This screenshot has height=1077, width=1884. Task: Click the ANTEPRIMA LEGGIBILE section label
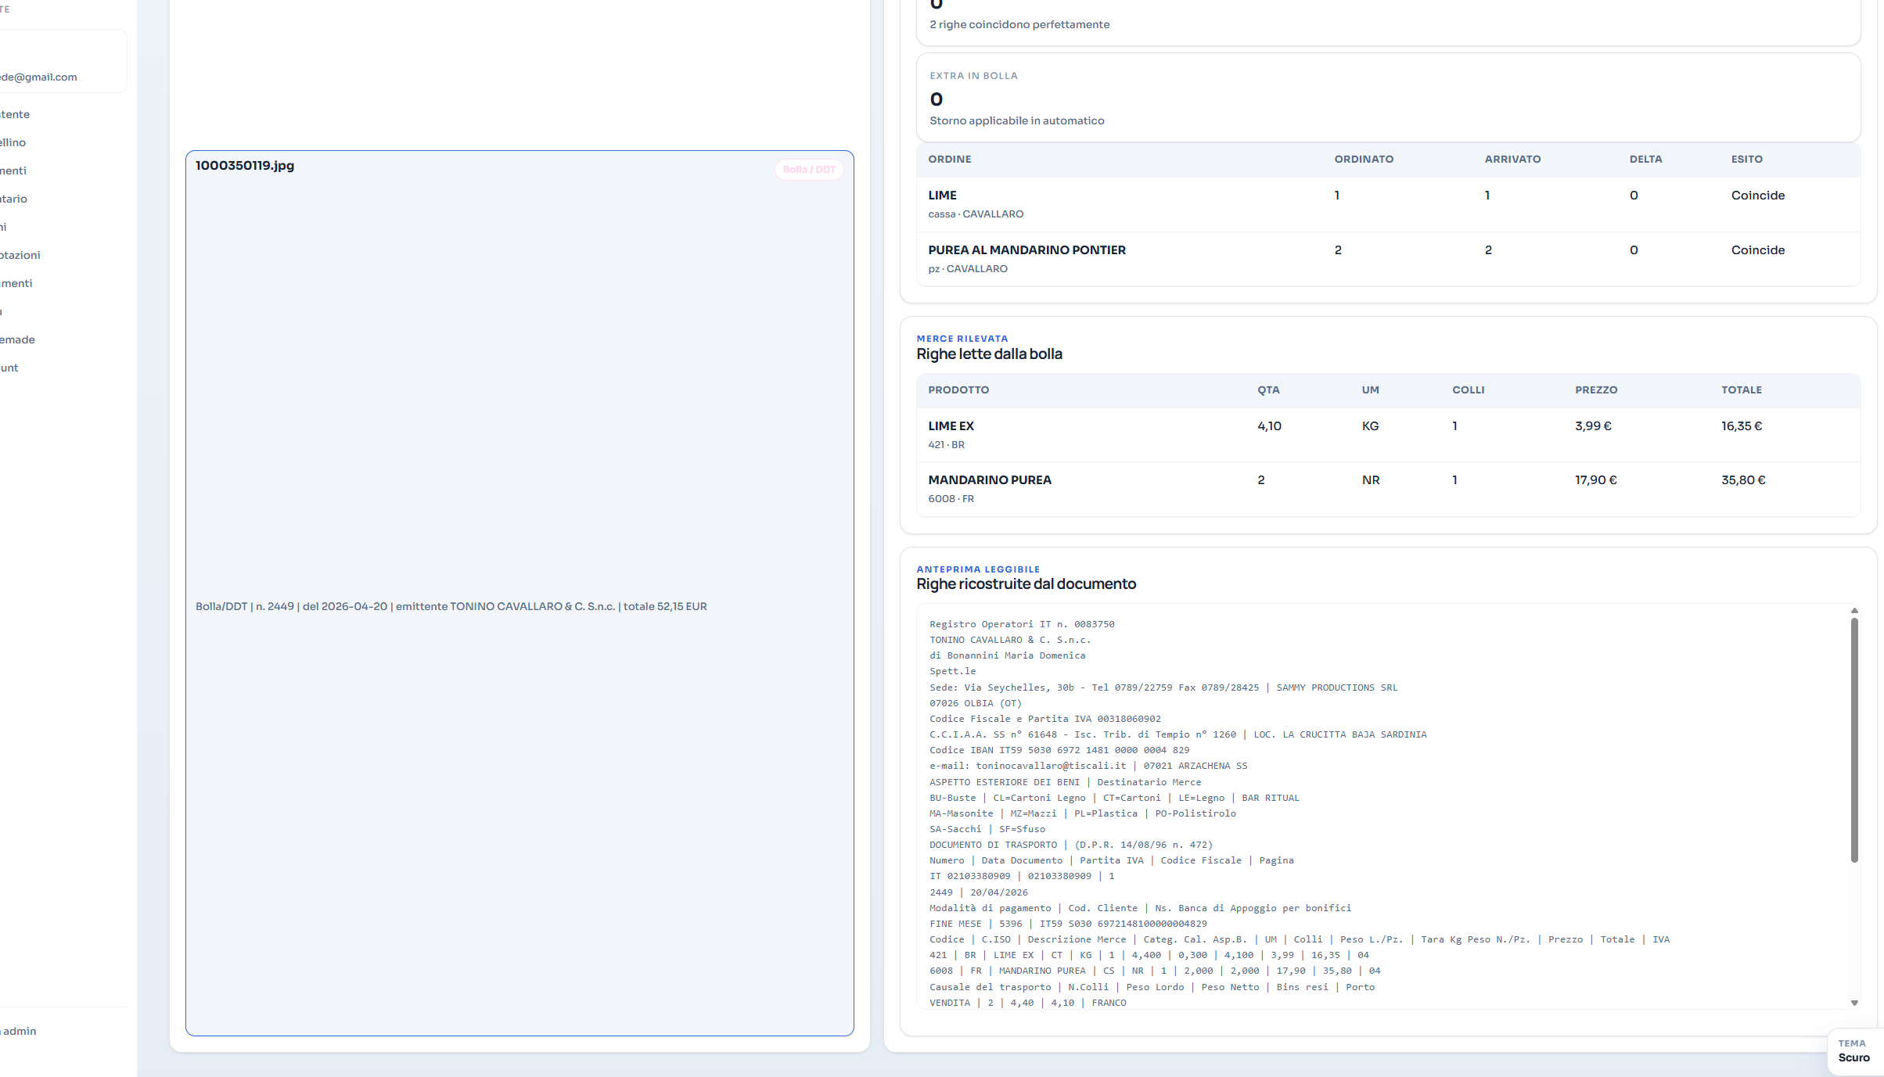coord(978,569)
